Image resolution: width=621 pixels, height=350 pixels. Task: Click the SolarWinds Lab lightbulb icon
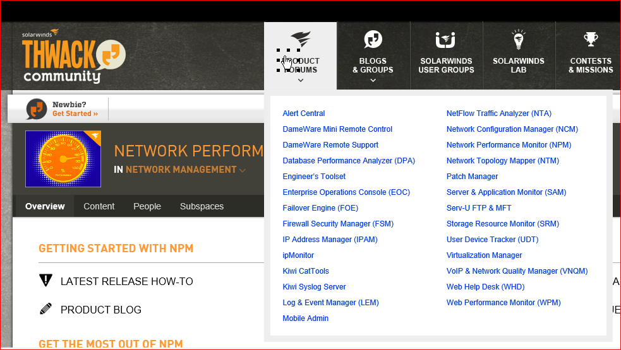click(519, 40)
